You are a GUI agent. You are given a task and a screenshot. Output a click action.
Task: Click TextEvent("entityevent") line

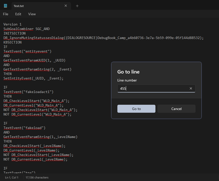coord(28,51)
